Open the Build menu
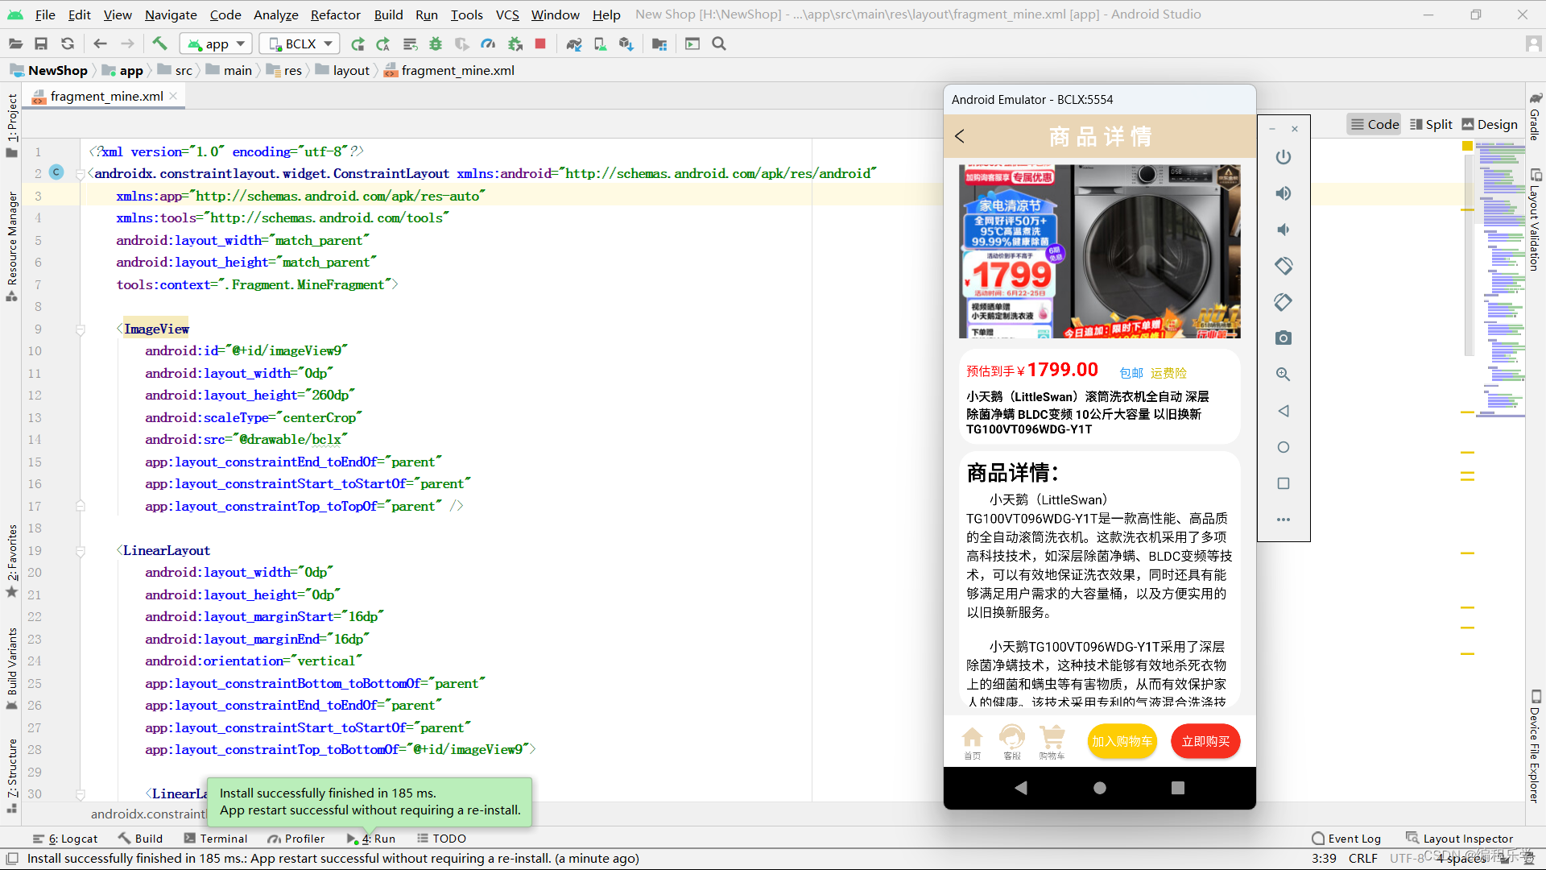The height and width of the screenshot is (870, 1546). point(388,14)
